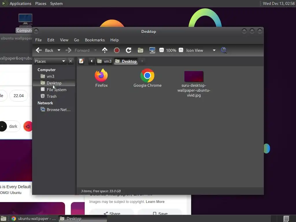Viewport: 296px width, 222px height.
Task: Open the Edit menu
Action: (x=51, y=40)
